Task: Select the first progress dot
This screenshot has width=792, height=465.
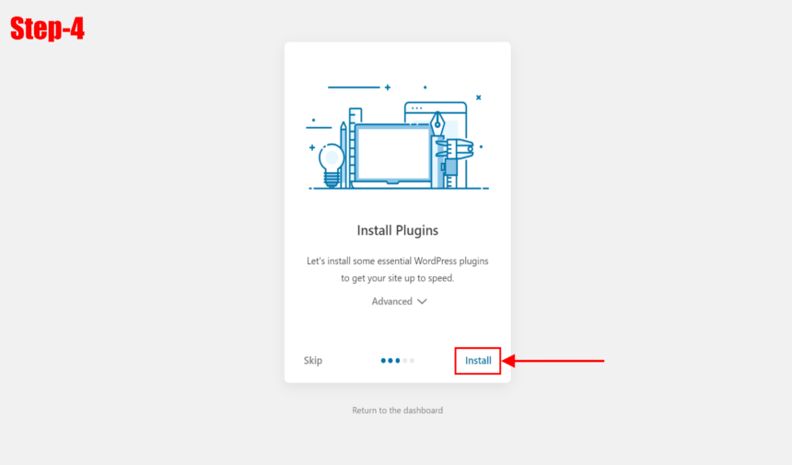Action: [x=383, y=360]
